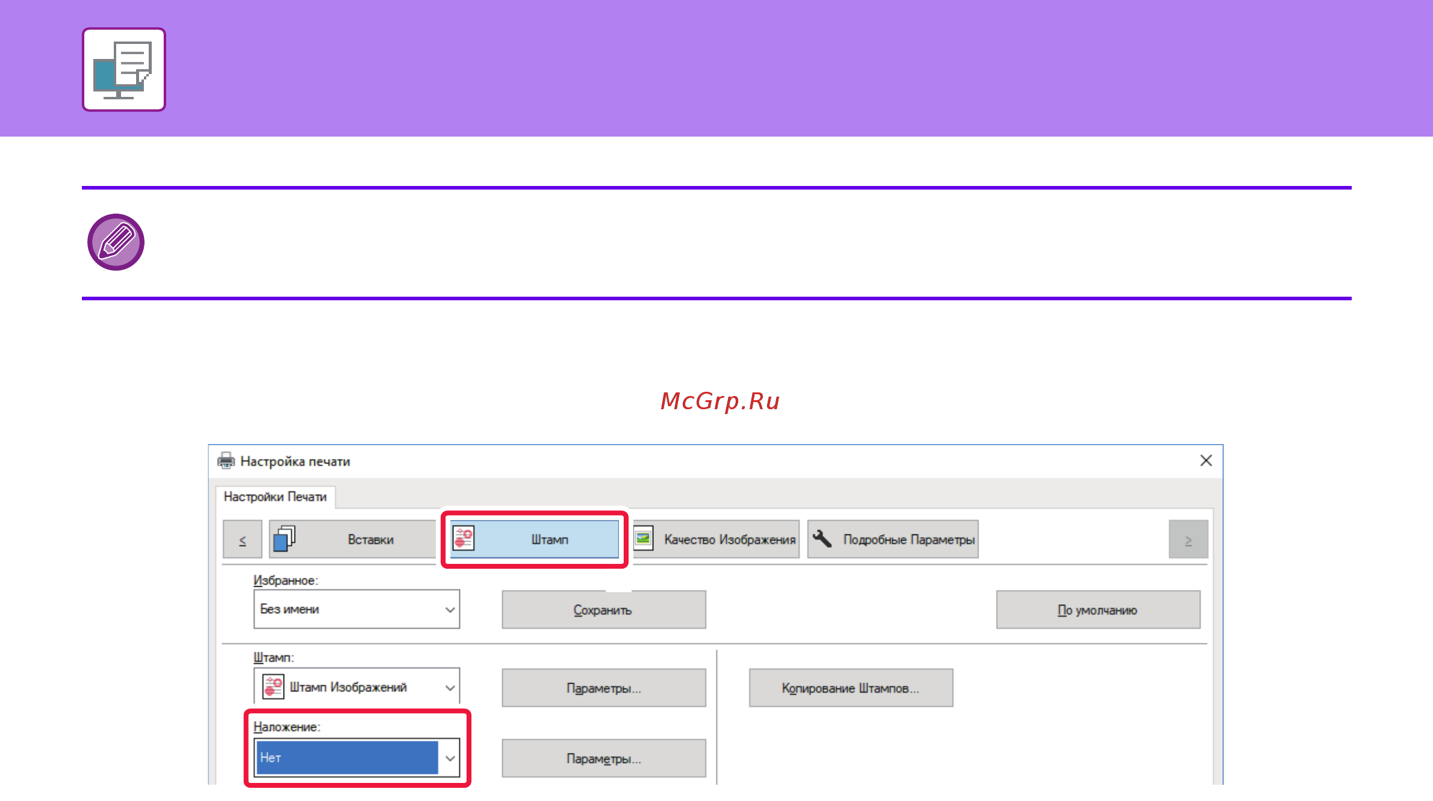Open the Штамп tab

534,539
